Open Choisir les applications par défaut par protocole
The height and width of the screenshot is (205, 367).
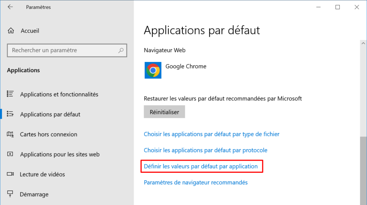pyautogui.click(x=205, y=150)
